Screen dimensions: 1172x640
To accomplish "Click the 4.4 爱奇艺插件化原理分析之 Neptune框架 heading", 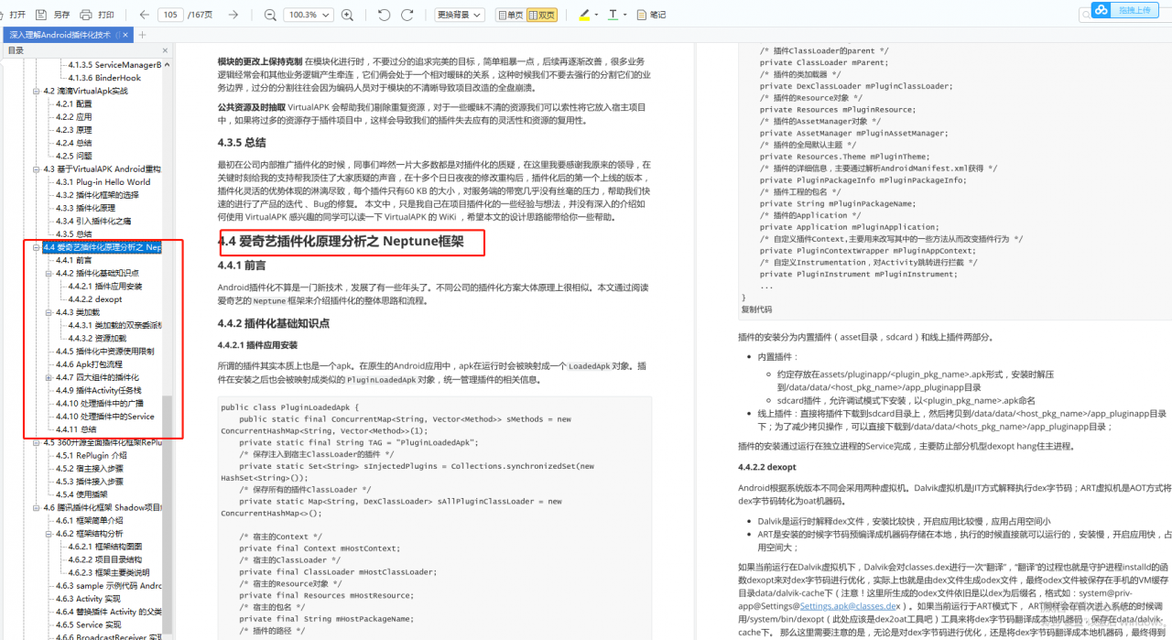I will point(341,243).
